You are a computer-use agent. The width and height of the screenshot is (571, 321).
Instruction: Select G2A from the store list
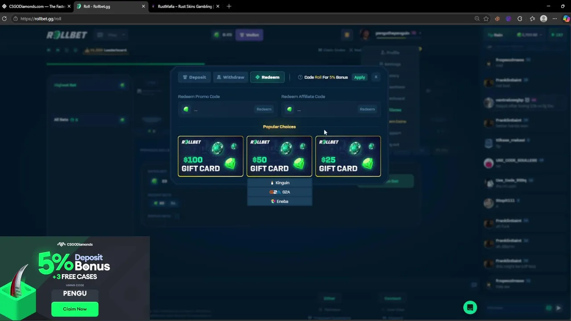(x=280, y=192)
